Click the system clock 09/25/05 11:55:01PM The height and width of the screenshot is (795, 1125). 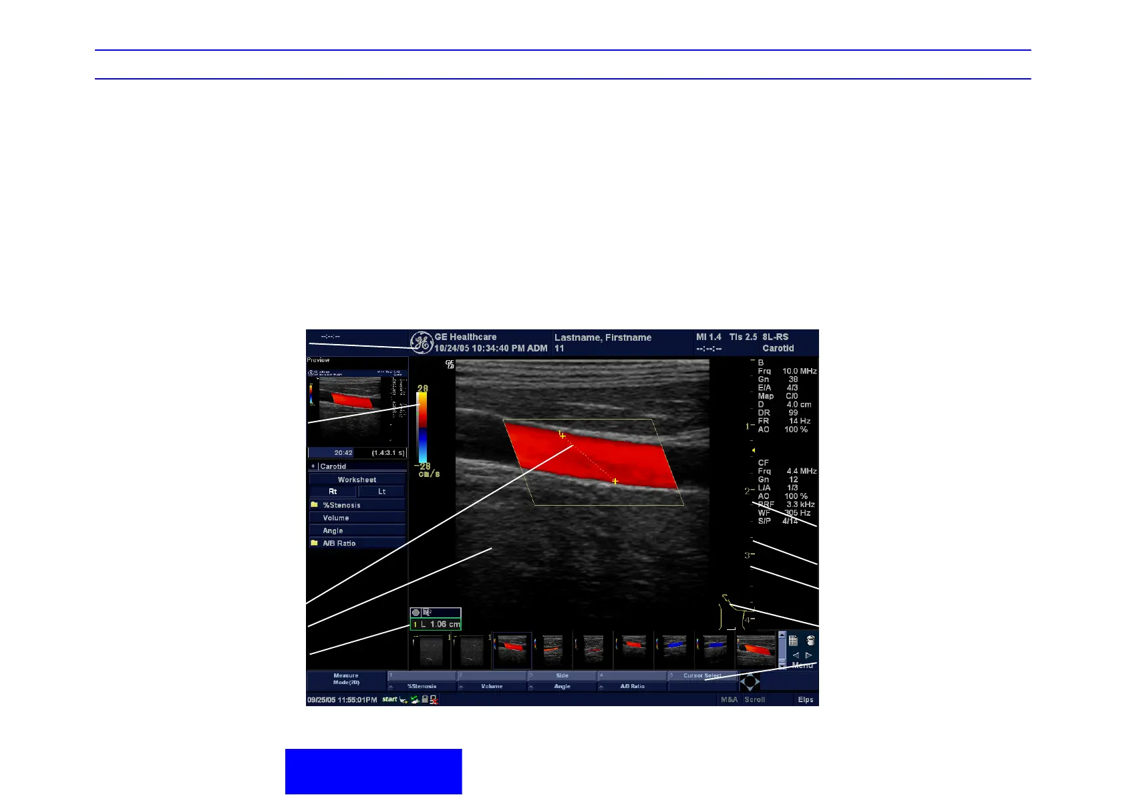[342, 700]
